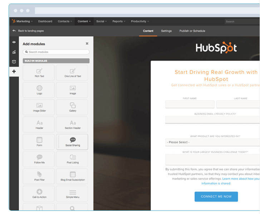Add the Section Header module
This screenshot has width=260, height=214.
click(x=72, y=125)
